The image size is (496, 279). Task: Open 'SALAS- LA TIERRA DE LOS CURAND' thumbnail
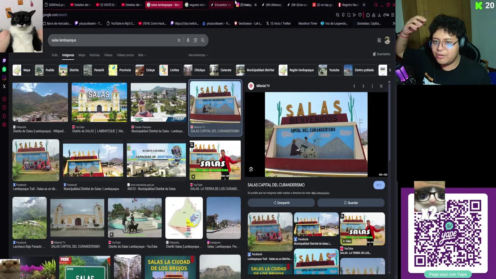215,160
